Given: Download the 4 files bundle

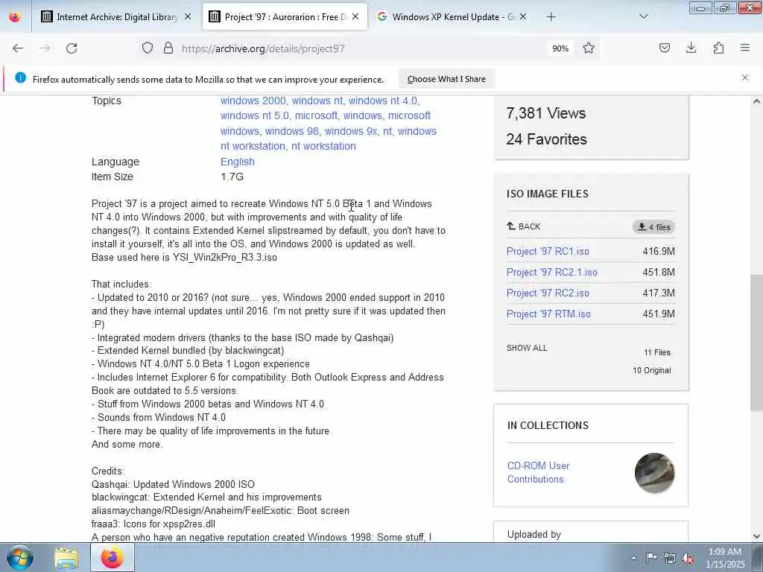Looking at the screenshot, I should pyautogui.click(x=654, y=226).
